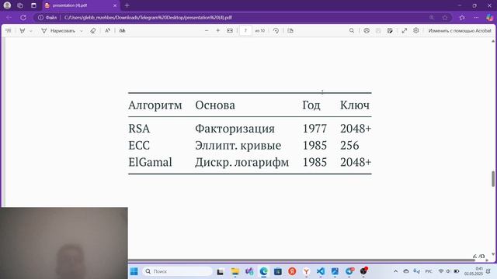The width and height of the screenshot is (497, 279).
Task: Click the save icon in PDF toolbar
Action: click(x=378, y=31)
